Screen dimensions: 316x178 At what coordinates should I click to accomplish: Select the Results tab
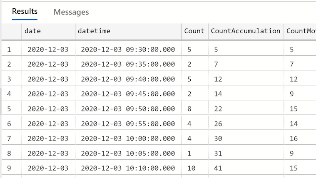pyautogui.click(x=25, y=11)
